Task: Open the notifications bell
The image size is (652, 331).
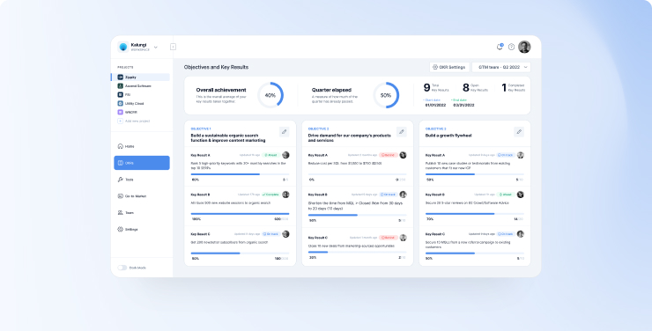Action: click(500, 47)
